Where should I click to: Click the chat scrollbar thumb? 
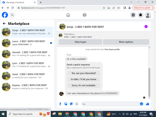[149, 82]
